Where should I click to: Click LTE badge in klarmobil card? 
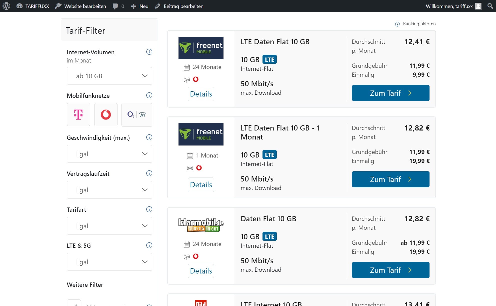[x=269, y=236]
